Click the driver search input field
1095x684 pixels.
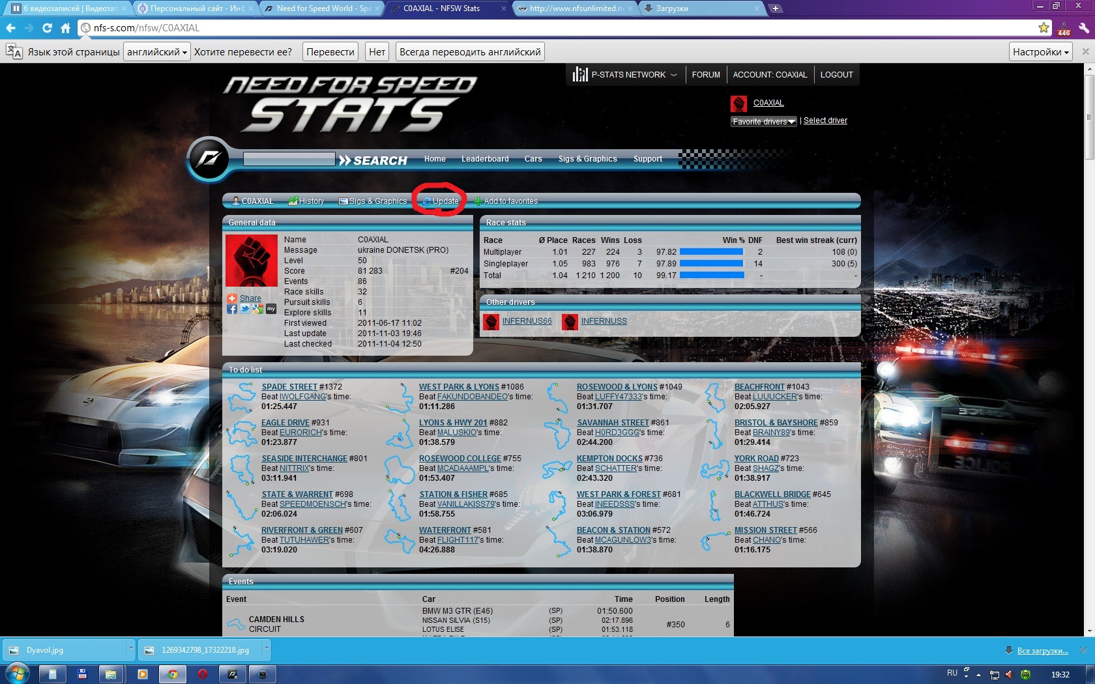click(289, 159)
